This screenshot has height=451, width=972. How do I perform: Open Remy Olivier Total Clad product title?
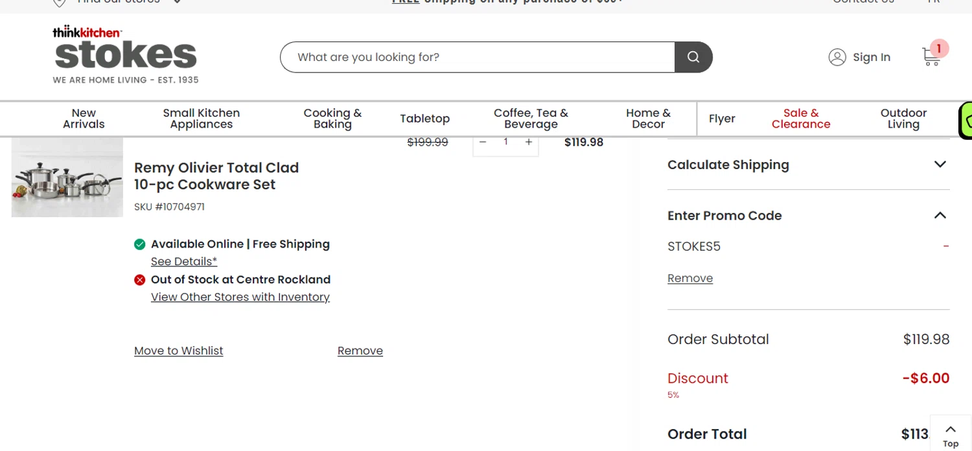pyautogui.click(x=216, y=176)
